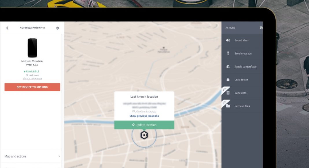Click the Sound alarm speaker icon
Image resolution: width=309 pixels, height=168 pixels.
228,40
